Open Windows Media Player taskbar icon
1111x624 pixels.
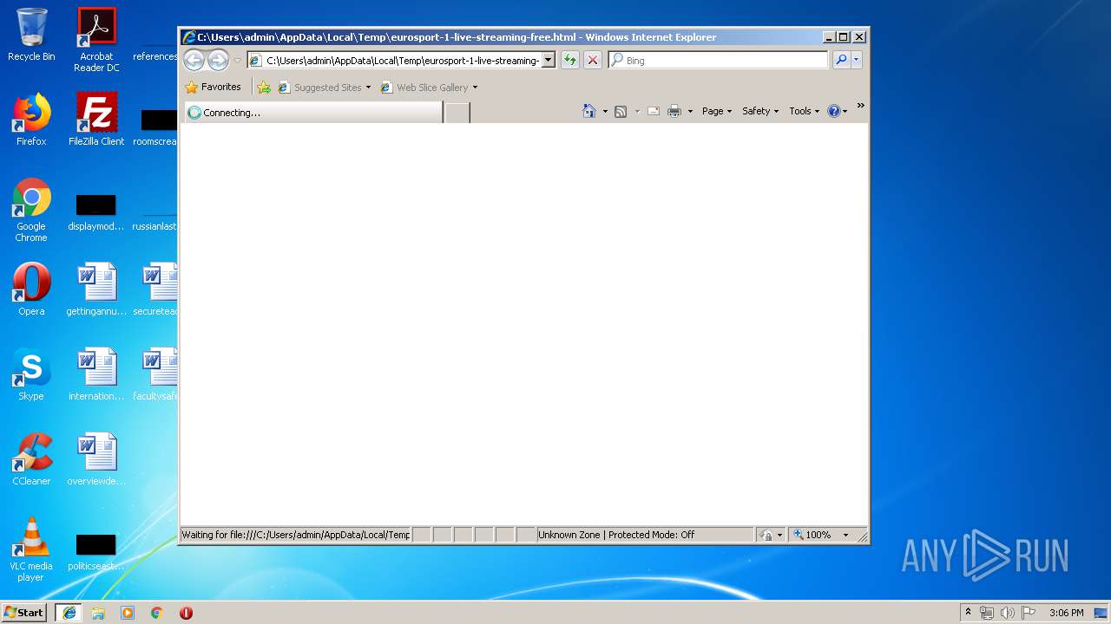pyautogui.click(x=128, y=613)
